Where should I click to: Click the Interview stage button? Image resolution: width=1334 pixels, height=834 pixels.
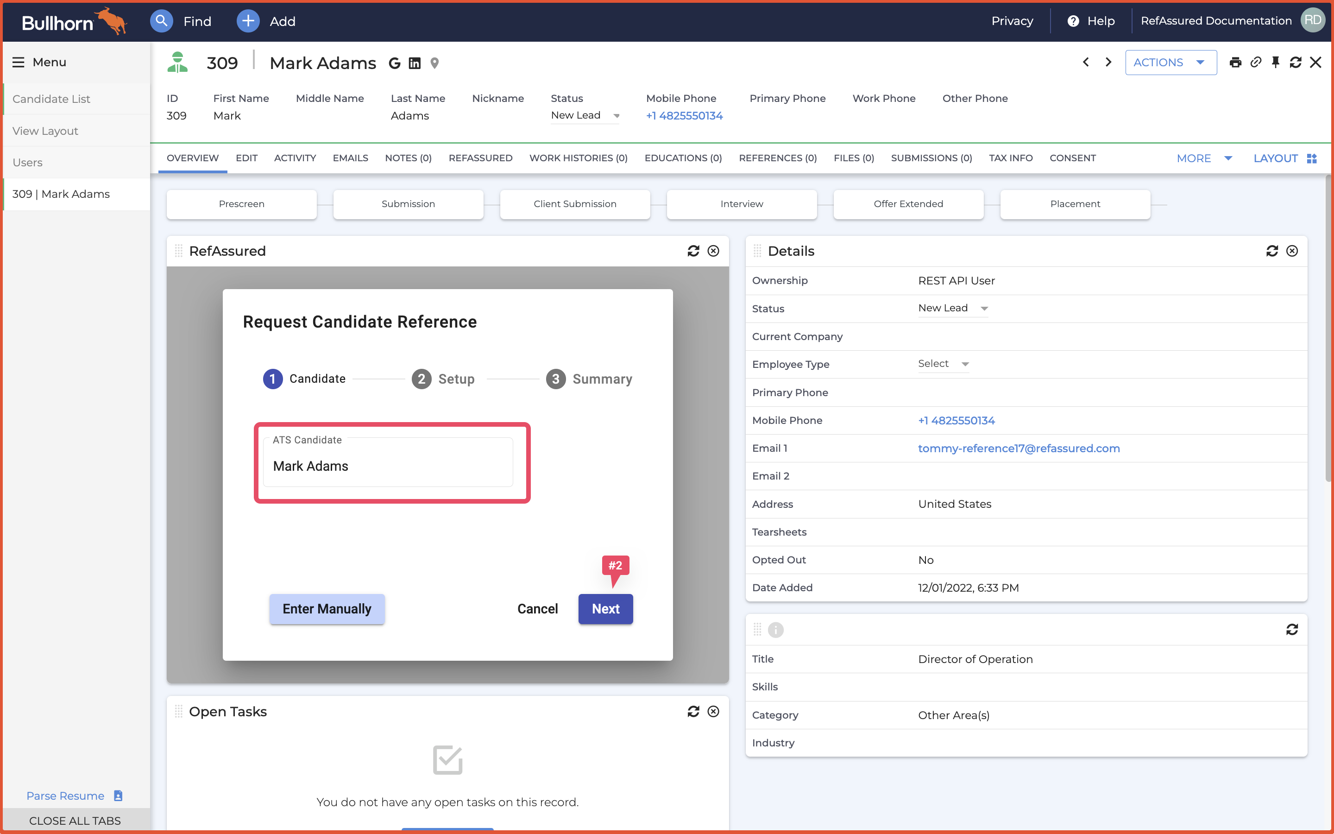[x=742, y=204]
